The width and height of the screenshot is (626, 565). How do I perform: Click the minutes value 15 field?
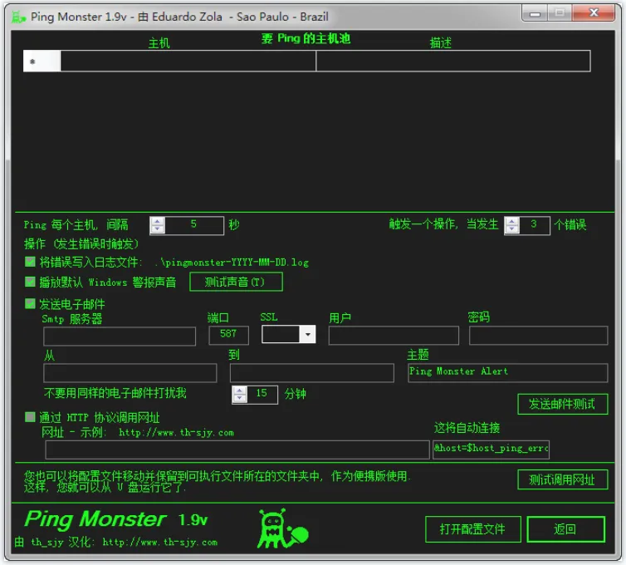coord(262,395)
